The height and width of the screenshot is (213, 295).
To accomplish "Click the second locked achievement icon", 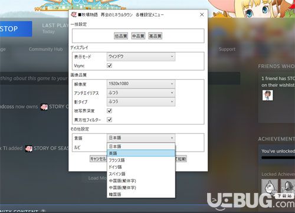I will pos(288,186).
